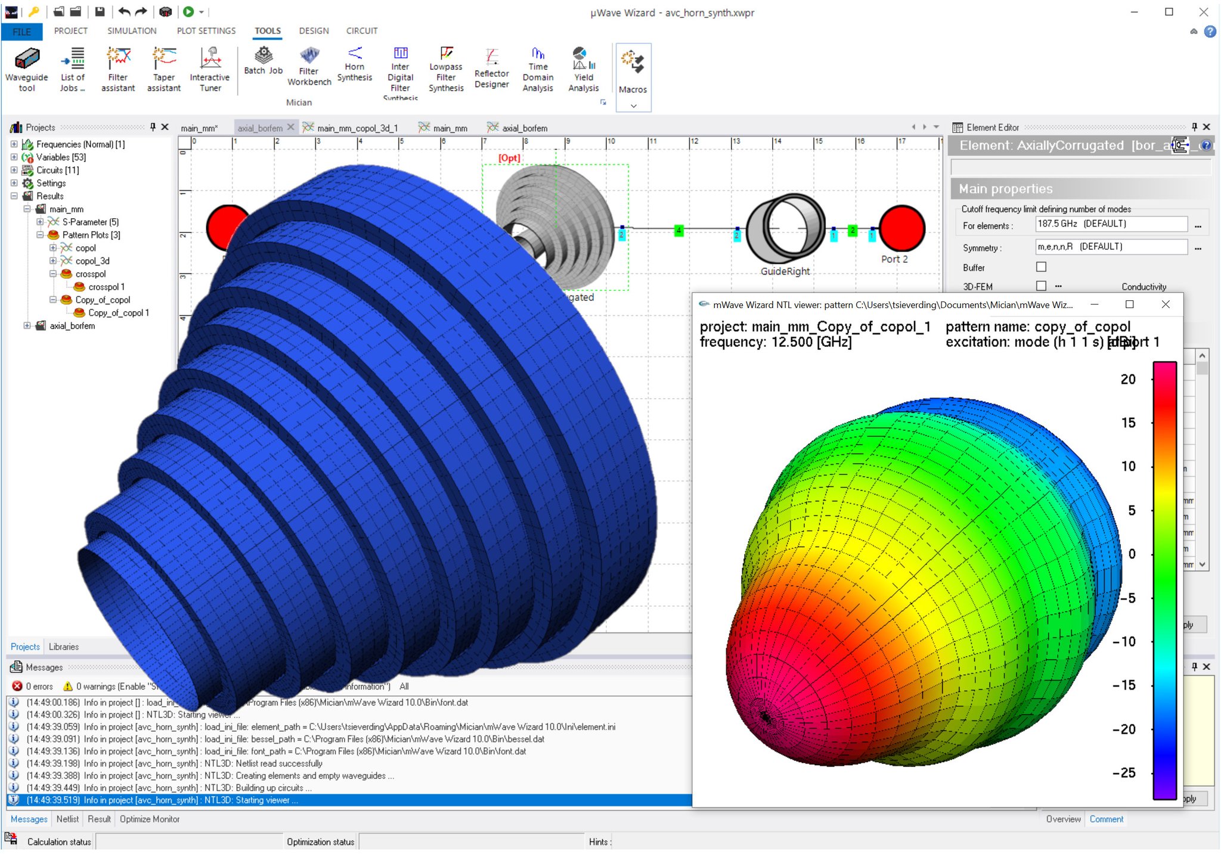Screen dimensions: 1221x854
Task: Click the pattern viewer color scale bar
Action: coord(1164,579)
